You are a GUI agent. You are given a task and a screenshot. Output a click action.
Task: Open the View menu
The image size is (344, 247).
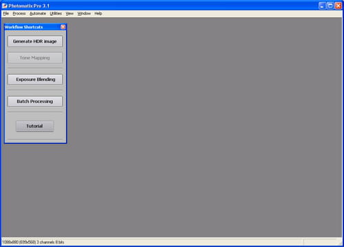click(x=69, y=14)
